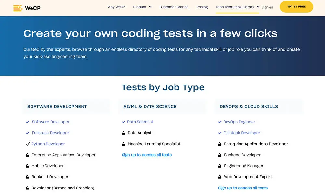Click the lock icon next to Mobile Developer

click(27, 166)
